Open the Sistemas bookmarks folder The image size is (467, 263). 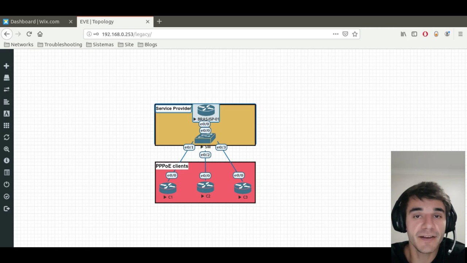[100, 45]
